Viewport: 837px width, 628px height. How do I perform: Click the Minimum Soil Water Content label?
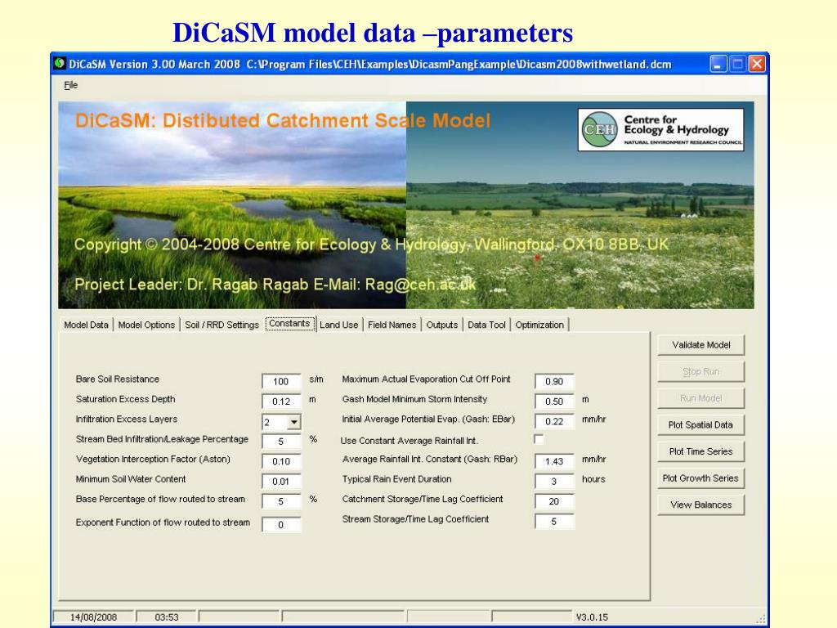[x=131, y=479]
